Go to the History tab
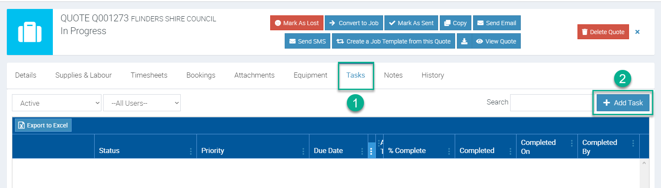This screenshot has width=661, height=188. click(433, 75)
